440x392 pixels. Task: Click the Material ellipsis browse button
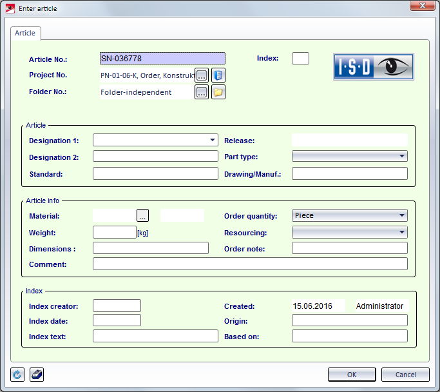[143, 215]
